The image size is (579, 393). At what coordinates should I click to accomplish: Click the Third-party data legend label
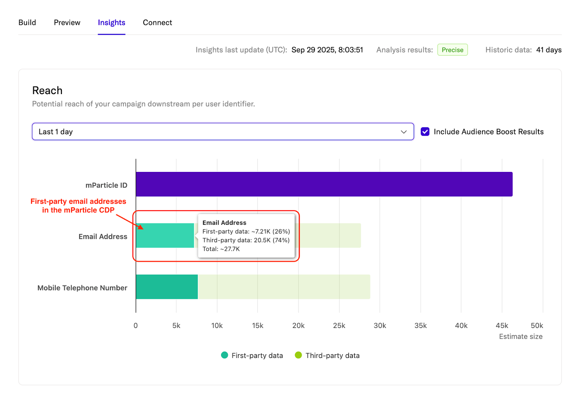333,356
